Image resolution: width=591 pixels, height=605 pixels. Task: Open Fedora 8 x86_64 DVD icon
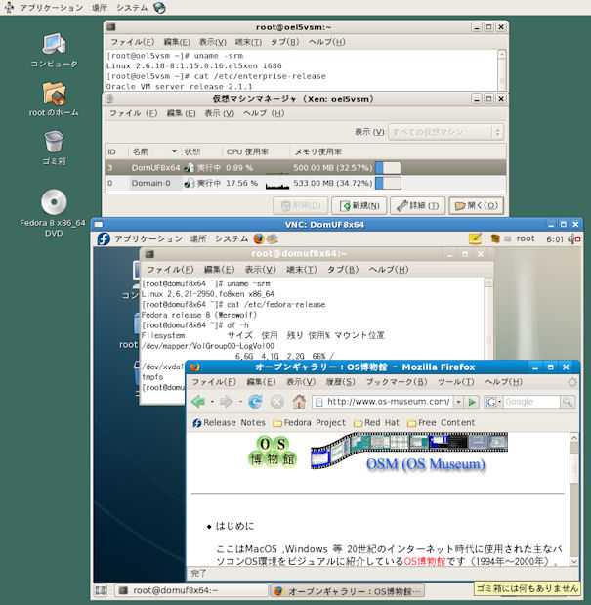pos(54,201)
